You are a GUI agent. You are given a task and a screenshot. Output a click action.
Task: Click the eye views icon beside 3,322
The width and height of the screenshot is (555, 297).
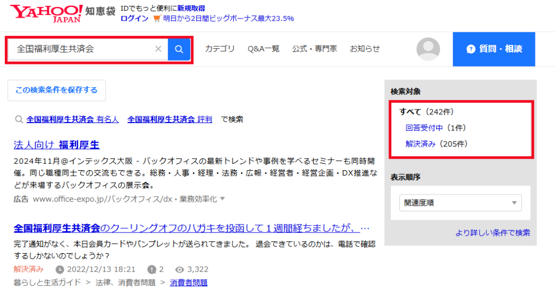[x=179, y=270]
